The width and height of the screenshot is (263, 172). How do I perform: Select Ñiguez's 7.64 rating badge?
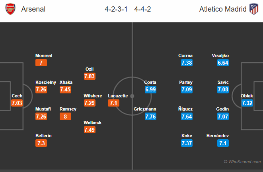click(186, 116)
